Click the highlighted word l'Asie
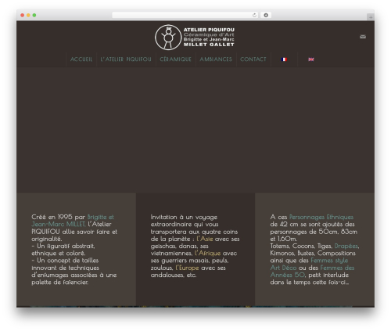Image resolution: width=391 pixels, height=331 pixels. pyautogui.click(x=205, y=239)
